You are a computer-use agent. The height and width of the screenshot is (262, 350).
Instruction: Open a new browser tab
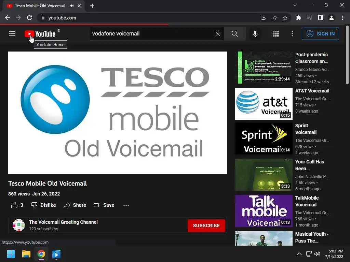click(x=92, y=6)
